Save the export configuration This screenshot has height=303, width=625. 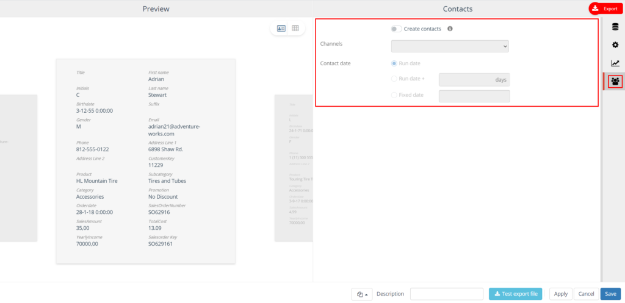[610, 294]
